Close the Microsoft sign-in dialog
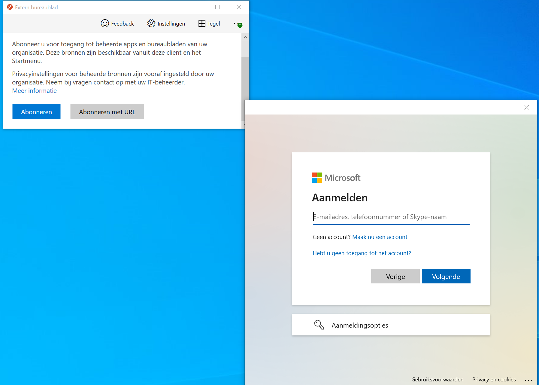The height and width of the screenshot is (385, 539). (x=527, y=108)
